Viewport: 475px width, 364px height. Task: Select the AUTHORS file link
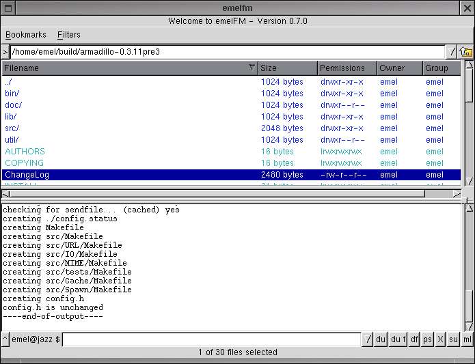tap(25, 152)
